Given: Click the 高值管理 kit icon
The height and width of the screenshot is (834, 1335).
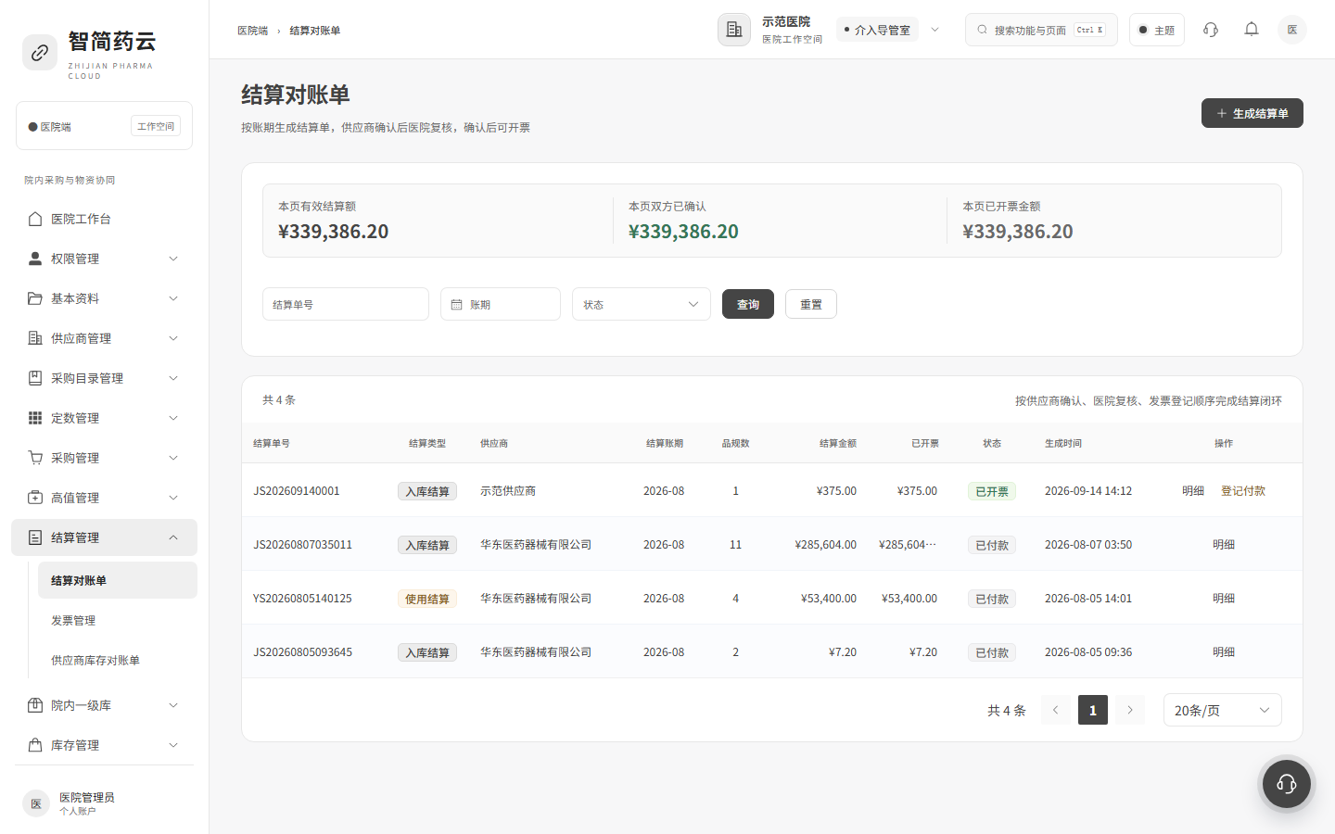Looking at the screenshot, I should [x=35, y=498].
